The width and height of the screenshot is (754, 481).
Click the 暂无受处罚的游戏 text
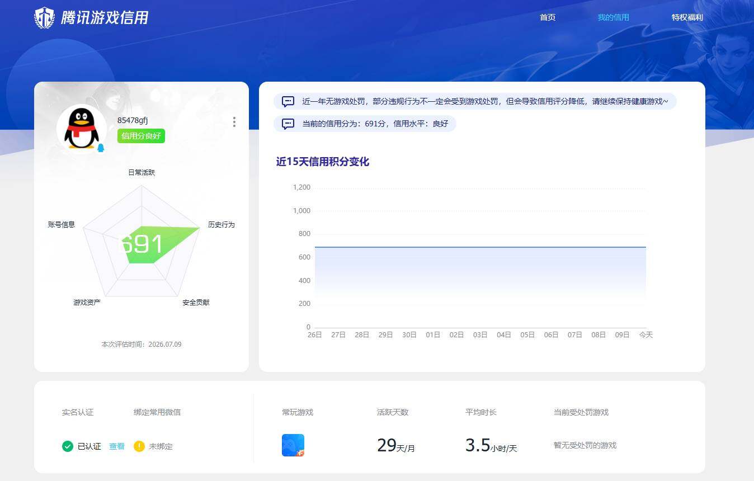point(585,445)
